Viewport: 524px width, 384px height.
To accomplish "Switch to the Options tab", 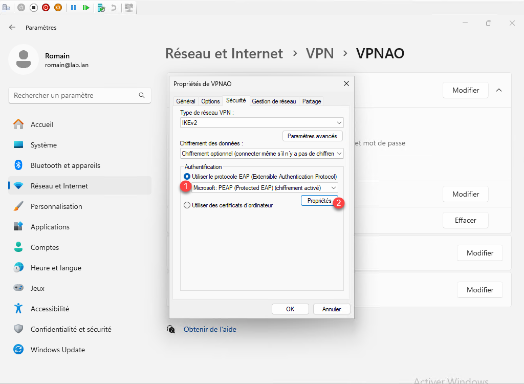I will coord(210,101).
